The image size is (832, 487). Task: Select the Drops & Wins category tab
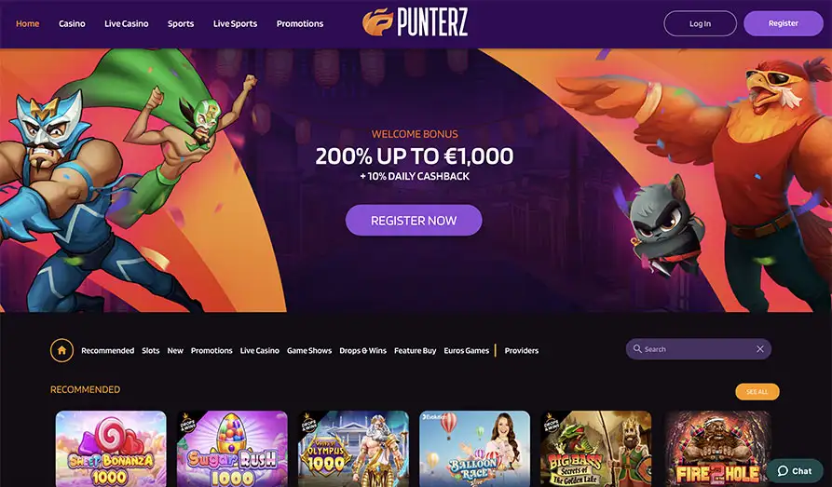(363, 351)
